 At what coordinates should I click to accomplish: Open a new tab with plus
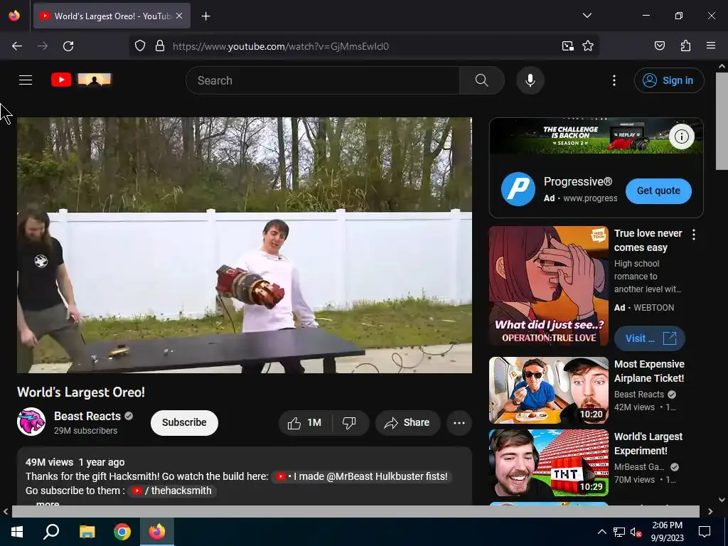pos(205,16)
